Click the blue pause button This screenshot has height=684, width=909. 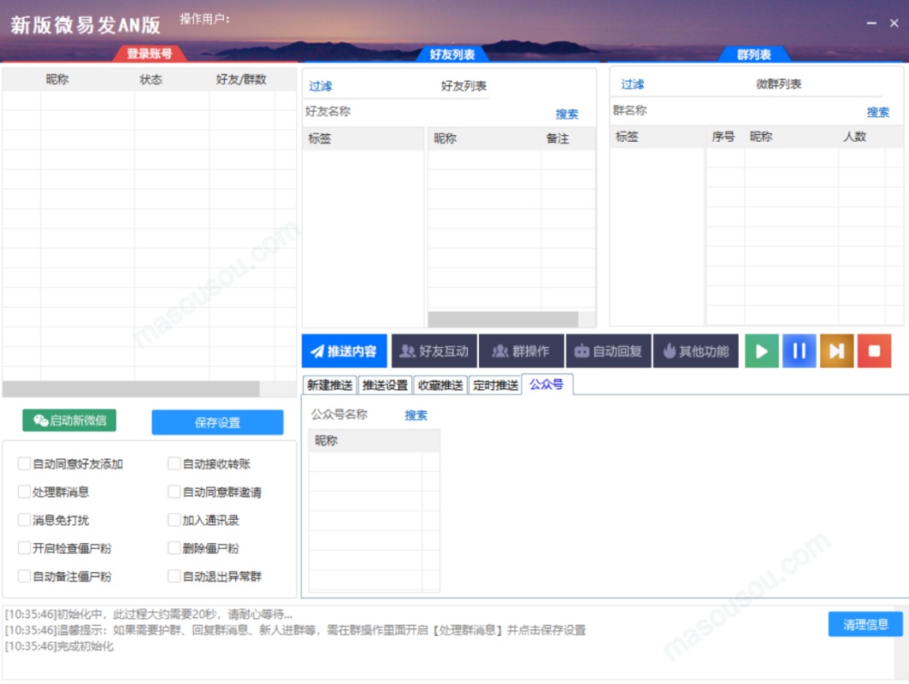point(799,351)
